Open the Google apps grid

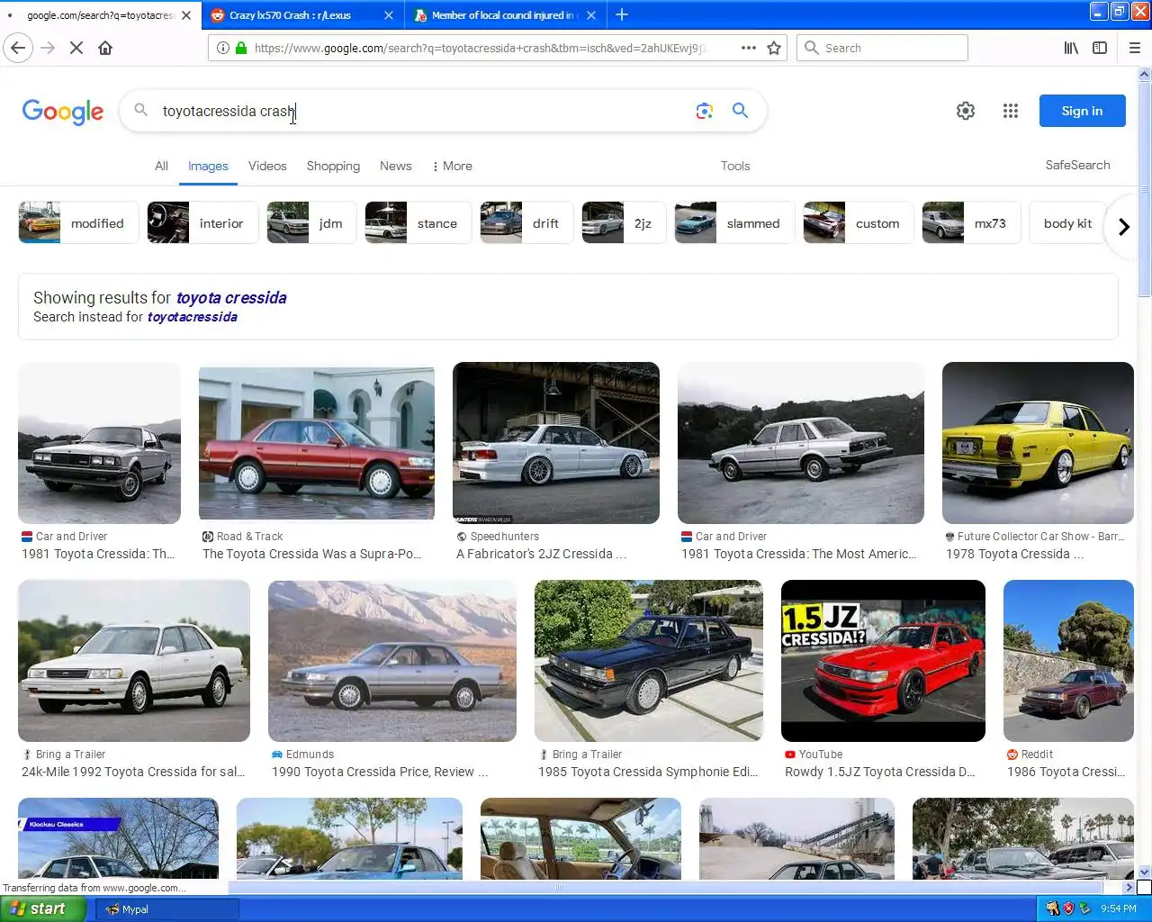(x=1011, y=111)
